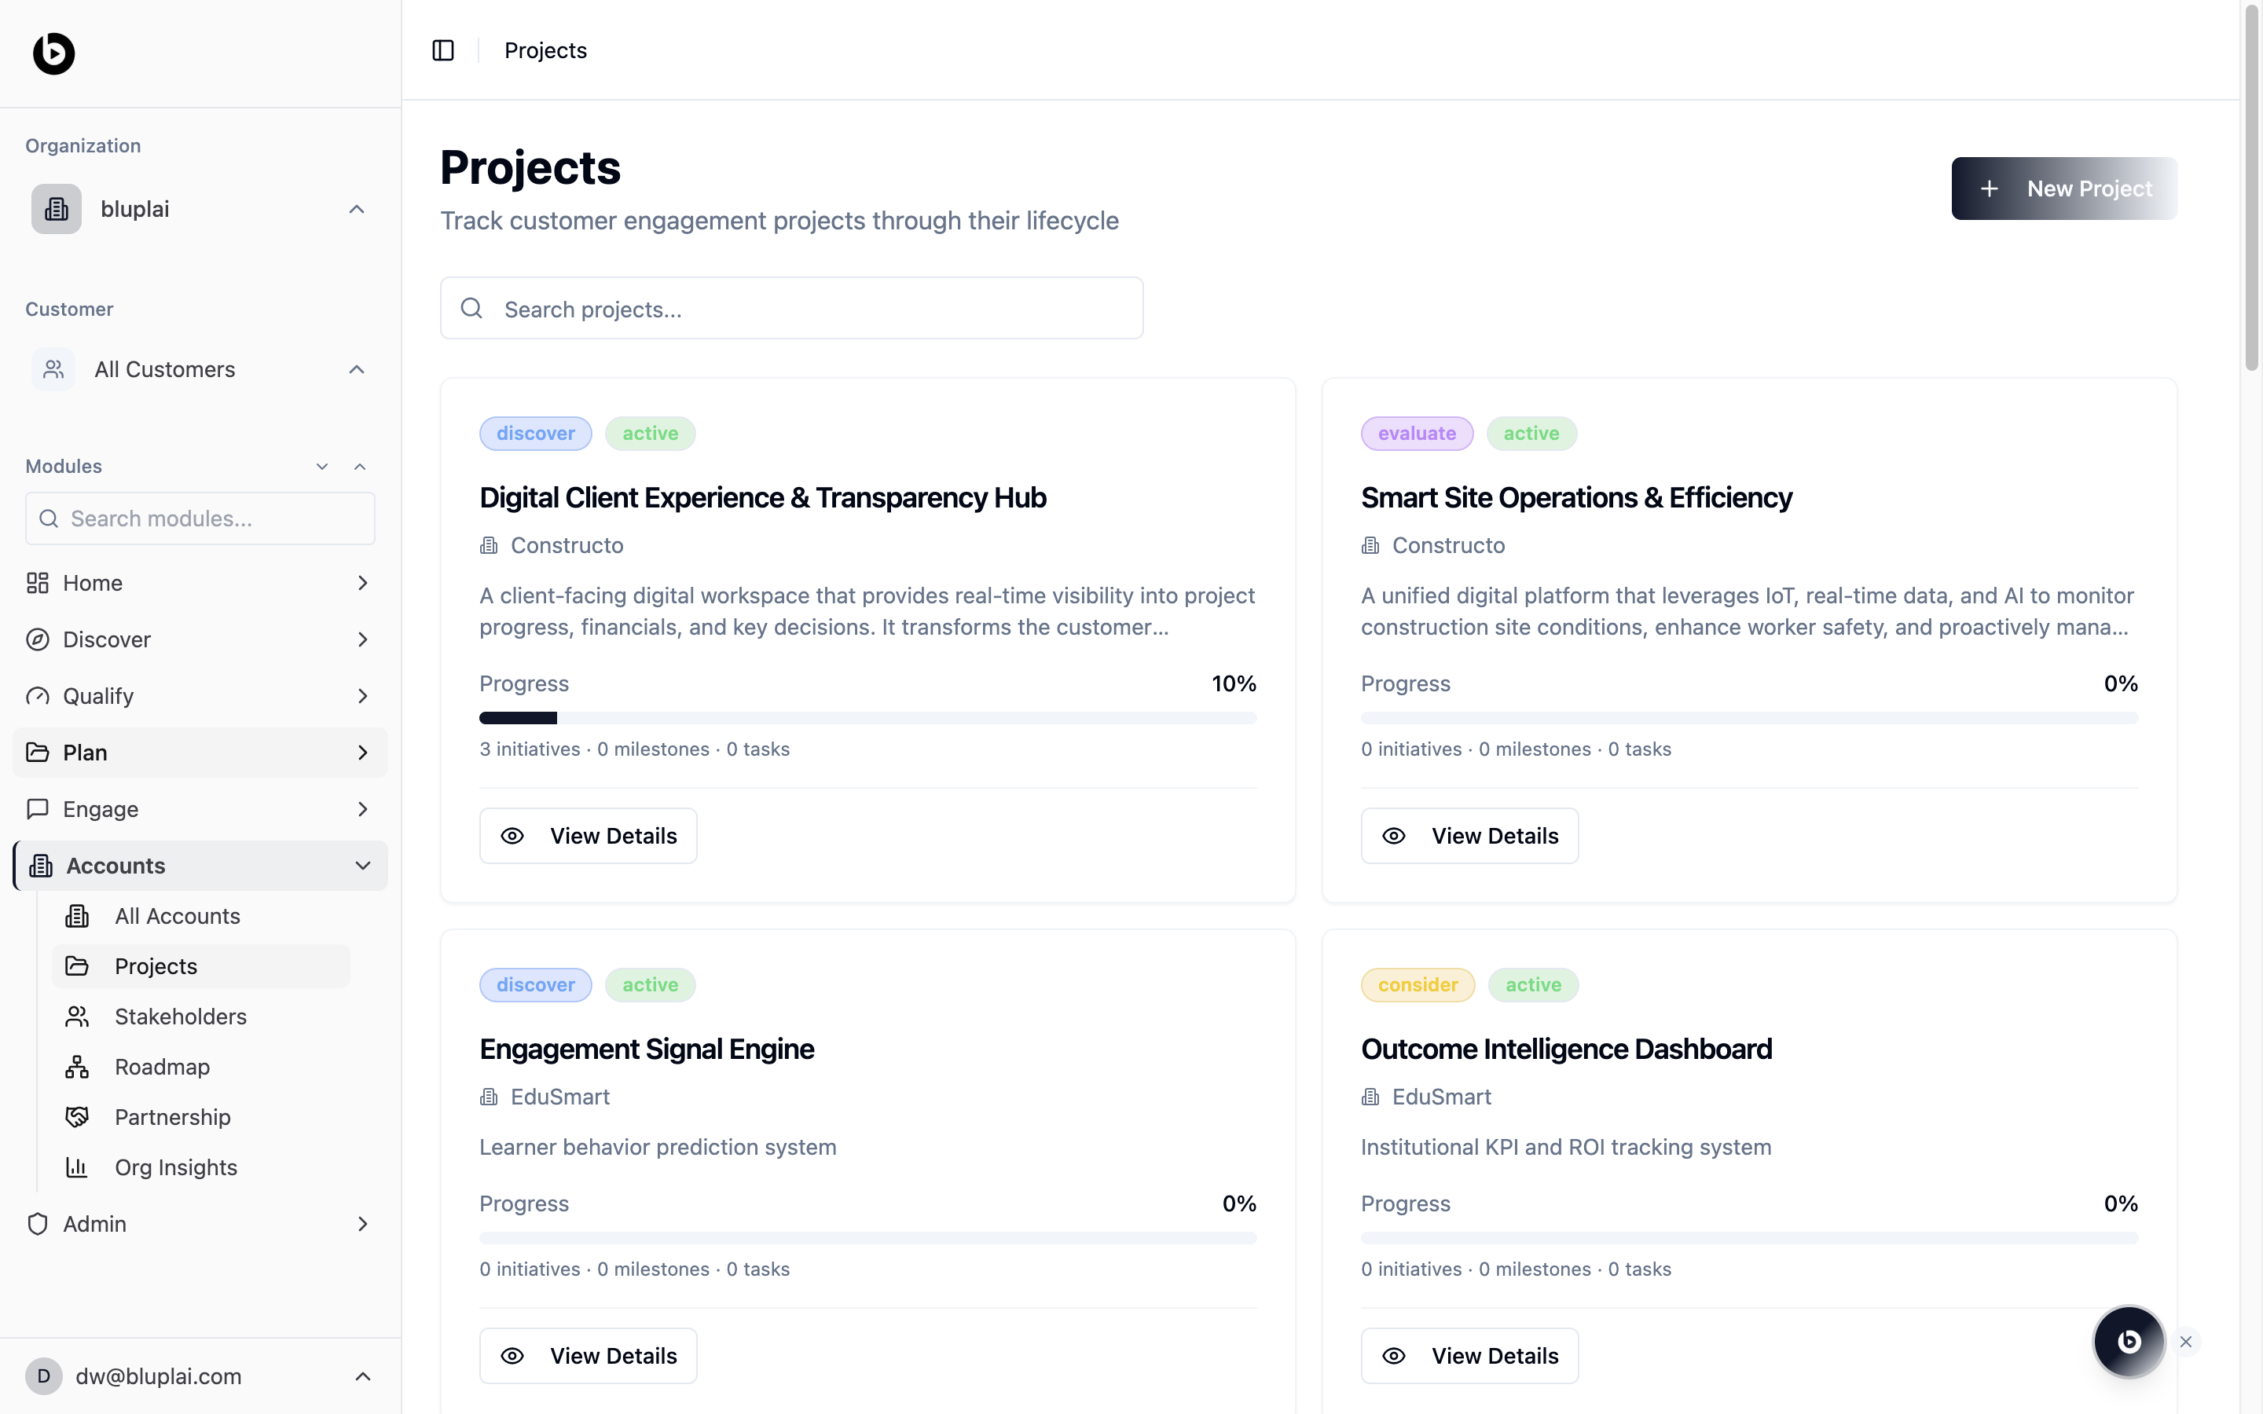The height and width of the screenshot is (1414, 2263).
Task: Expand the Plan module chevron
Action: click(x=363, y=753)
